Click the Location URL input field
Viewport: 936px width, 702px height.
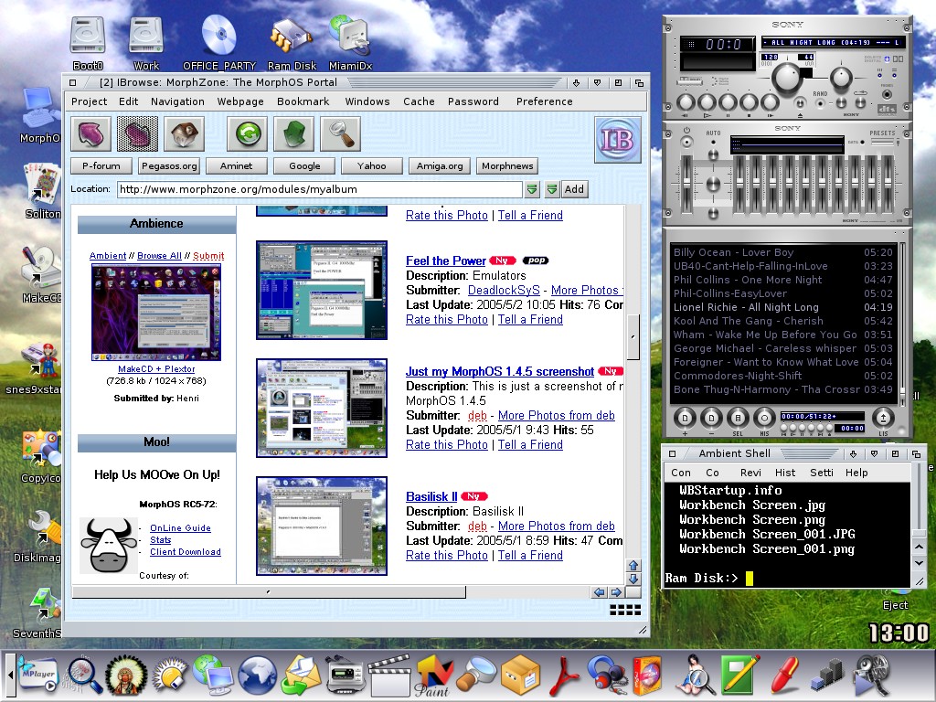point(319,189)
